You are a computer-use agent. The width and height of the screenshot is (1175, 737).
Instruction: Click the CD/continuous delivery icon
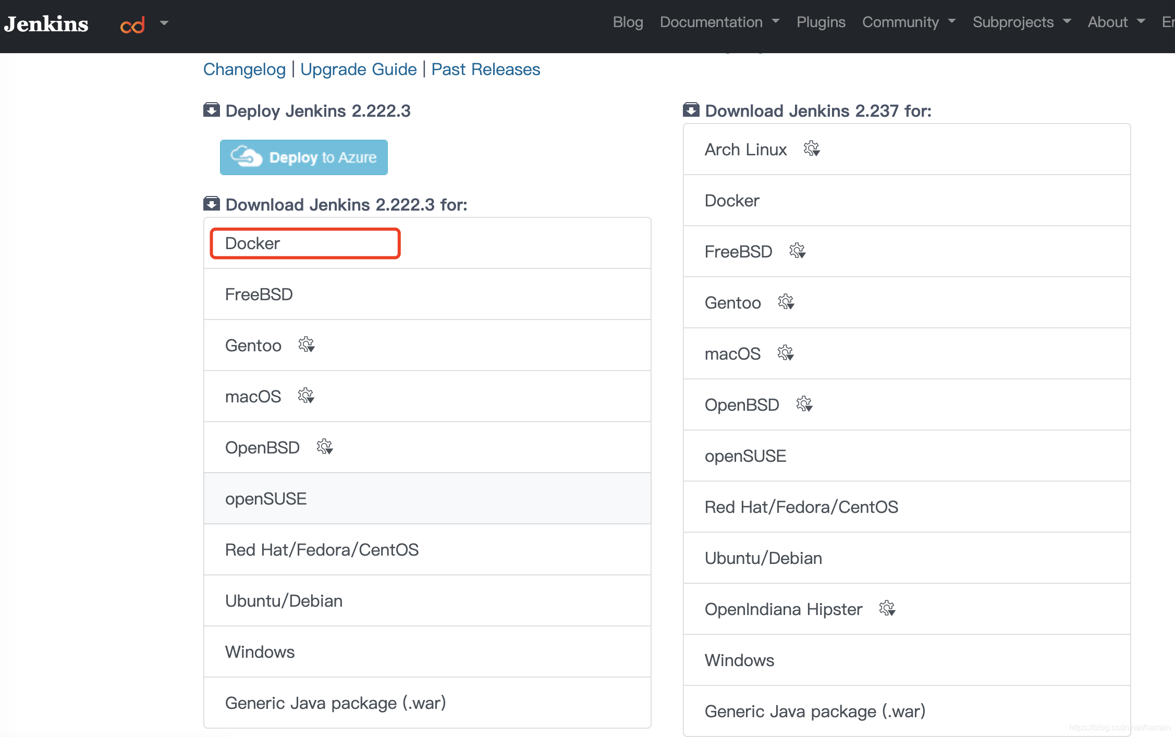[132, 24]
